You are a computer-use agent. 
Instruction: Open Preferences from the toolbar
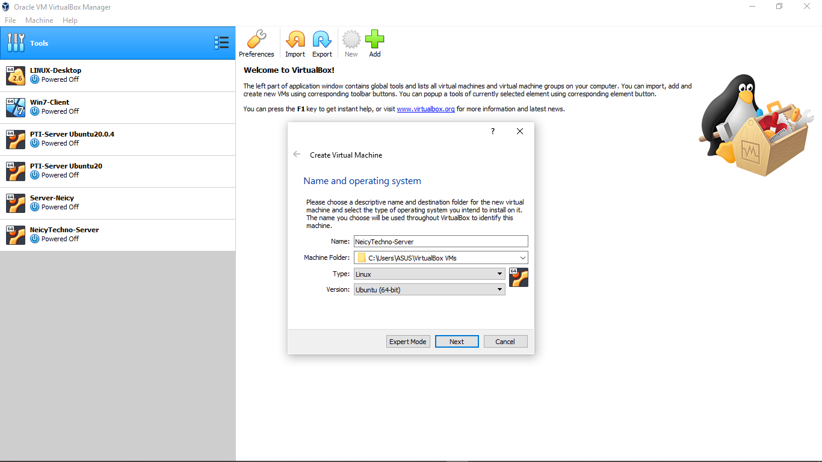coord(256,44)
